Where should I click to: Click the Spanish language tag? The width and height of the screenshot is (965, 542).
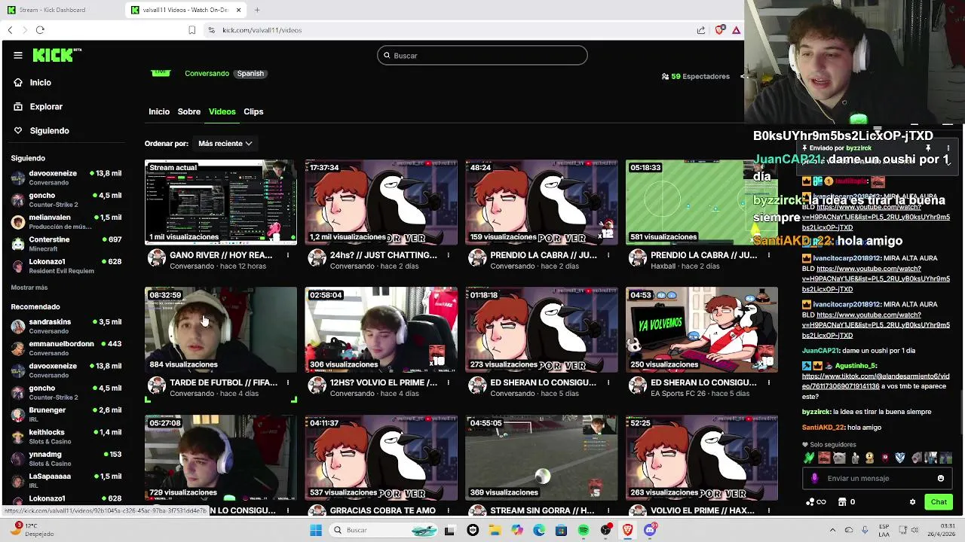point(250,74)
